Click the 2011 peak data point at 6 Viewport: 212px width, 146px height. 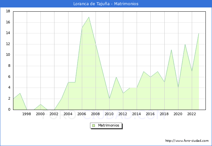pyautogui.click(x=116, y=77)
